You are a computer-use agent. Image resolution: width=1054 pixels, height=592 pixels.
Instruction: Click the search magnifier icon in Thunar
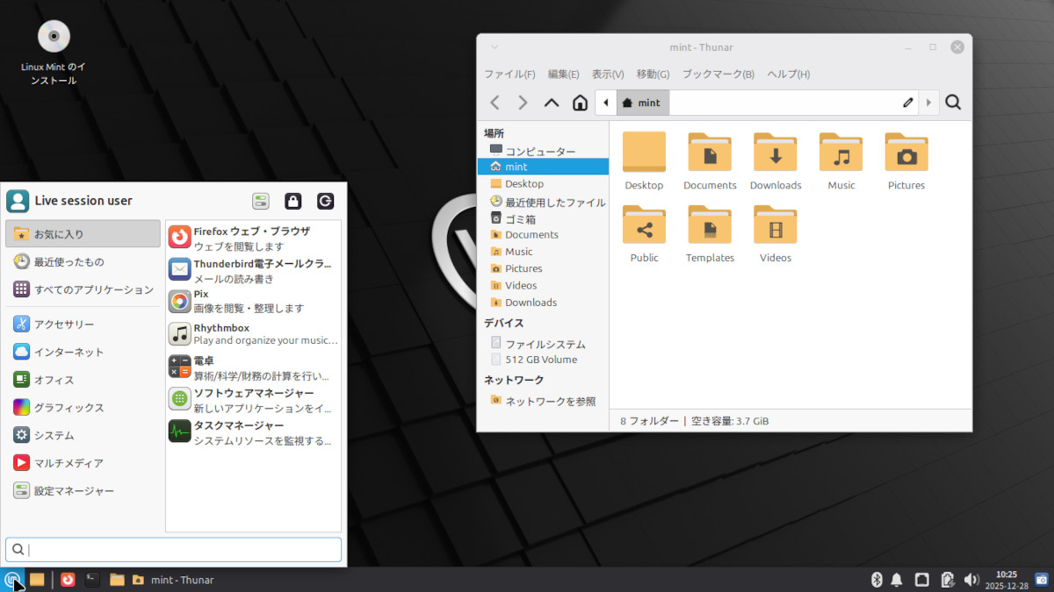953,103
